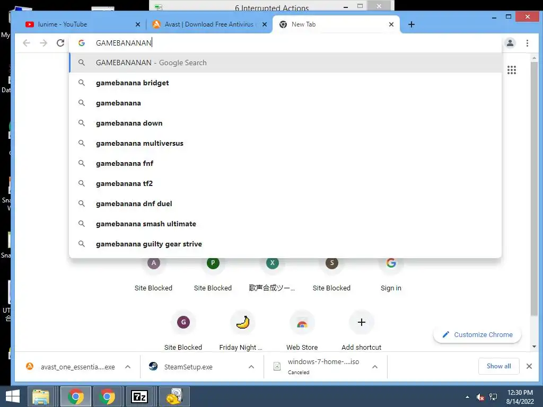Click the Customize Chrome button
This screenshot has width=543, height=407.
tap(477, 335)
